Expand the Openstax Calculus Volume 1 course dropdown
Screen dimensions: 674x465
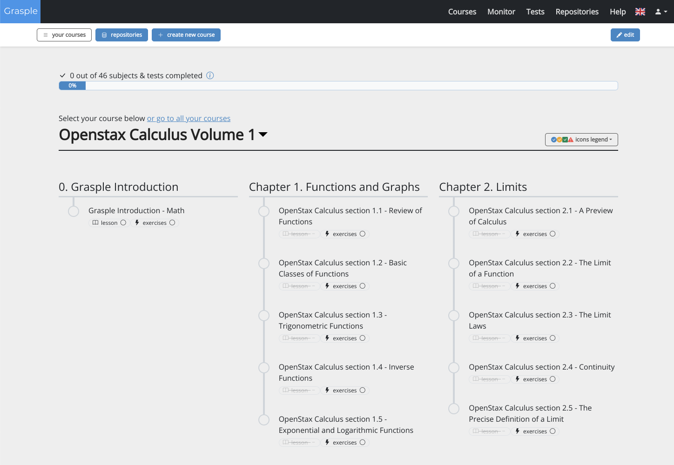click(263, 135)
